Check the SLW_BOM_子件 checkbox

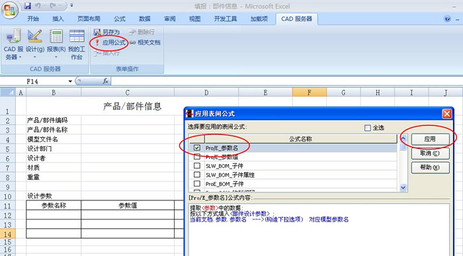click(197, 165)
